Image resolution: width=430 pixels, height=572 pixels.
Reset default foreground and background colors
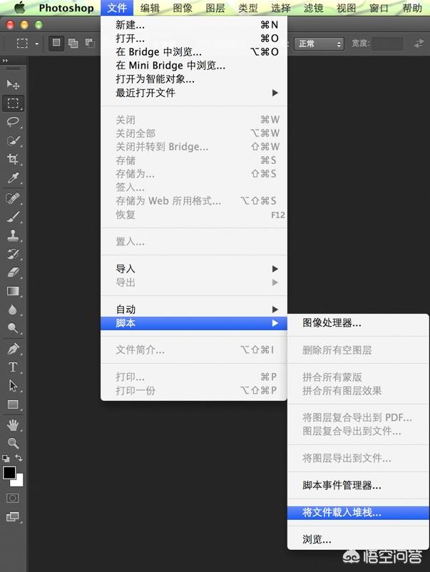[x=6, y=458]
